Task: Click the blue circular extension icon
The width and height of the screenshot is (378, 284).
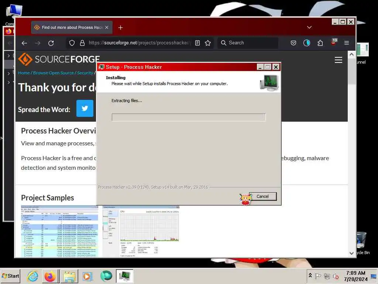Action: point(307,43)
